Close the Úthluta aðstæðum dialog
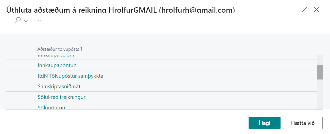 pos(317,10)
